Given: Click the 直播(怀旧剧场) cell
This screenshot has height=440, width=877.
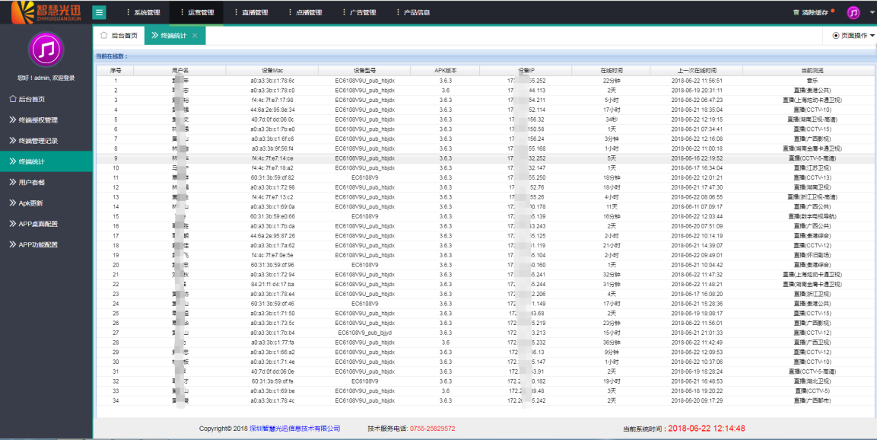Looking at the screenshot, I should 812,255.
